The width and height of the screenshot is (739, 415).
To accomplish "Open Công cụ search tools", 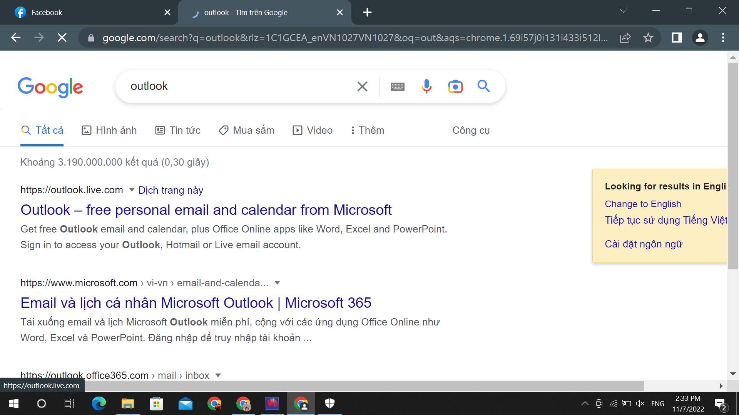I will click(x=471, y=130).
